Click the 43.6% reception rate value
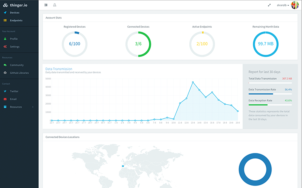302x188 pixels. tap(288, 101)
